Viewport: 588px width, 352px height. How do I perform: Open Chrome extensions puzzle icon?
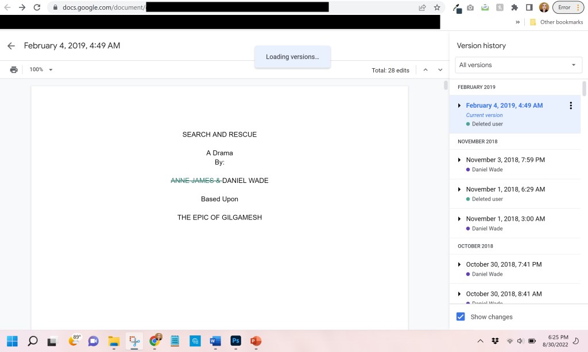point(514,7)
